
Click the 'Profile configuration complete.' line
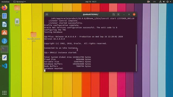[x=62, y=25]
